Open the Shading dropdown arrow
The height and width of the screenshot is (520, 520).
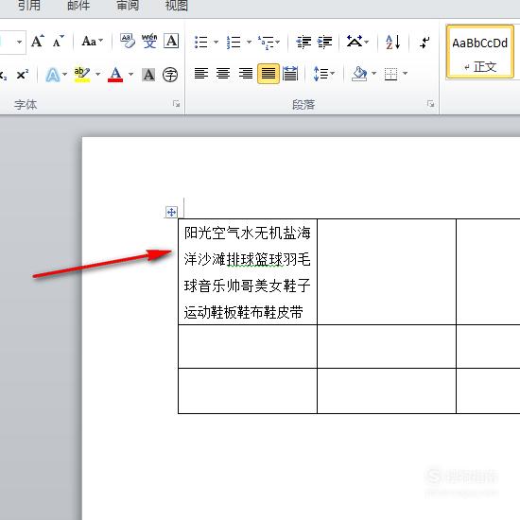[x=373, y=74]
